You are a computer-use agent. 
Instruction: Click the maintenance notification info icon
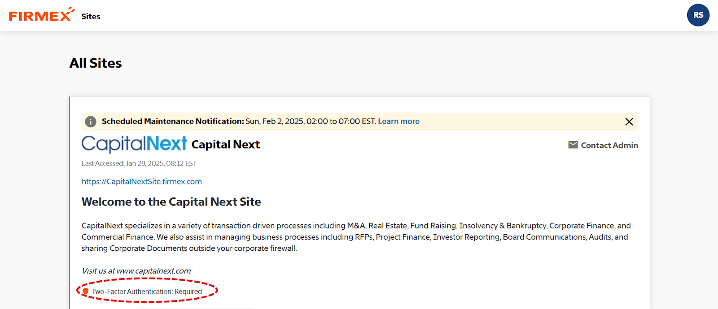tap(91, 121)
